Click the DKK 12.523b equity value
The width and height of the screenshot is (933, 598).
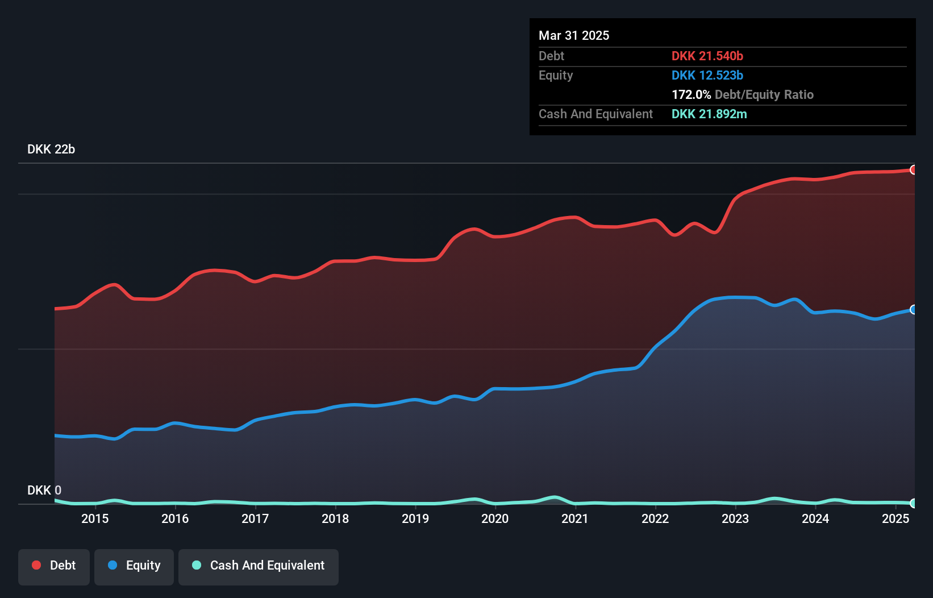[x=707, y=75]
